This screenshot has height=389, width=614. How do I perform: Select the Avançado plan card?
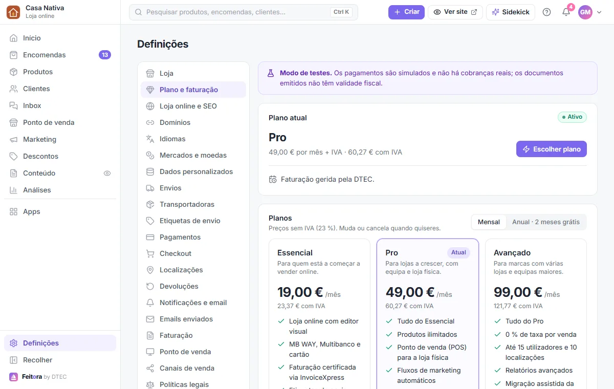point(536,314)
